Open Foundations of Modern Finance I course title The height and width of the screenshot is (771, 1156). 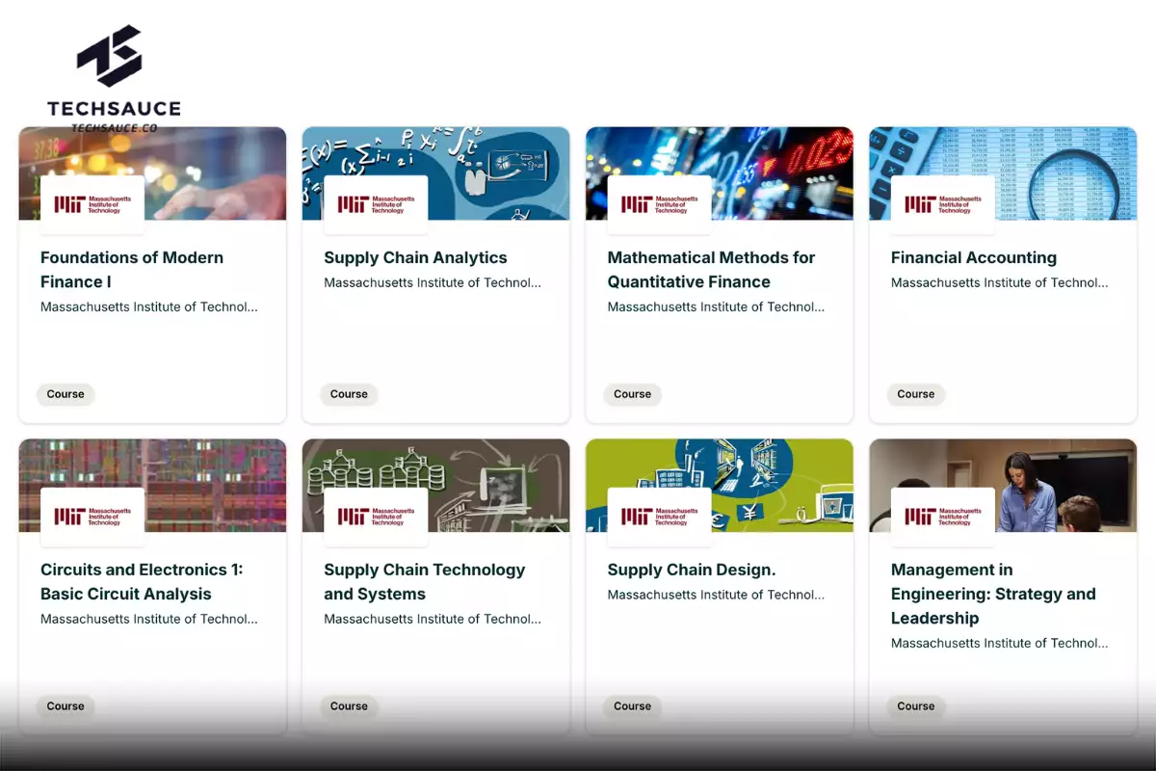[132, 270]
